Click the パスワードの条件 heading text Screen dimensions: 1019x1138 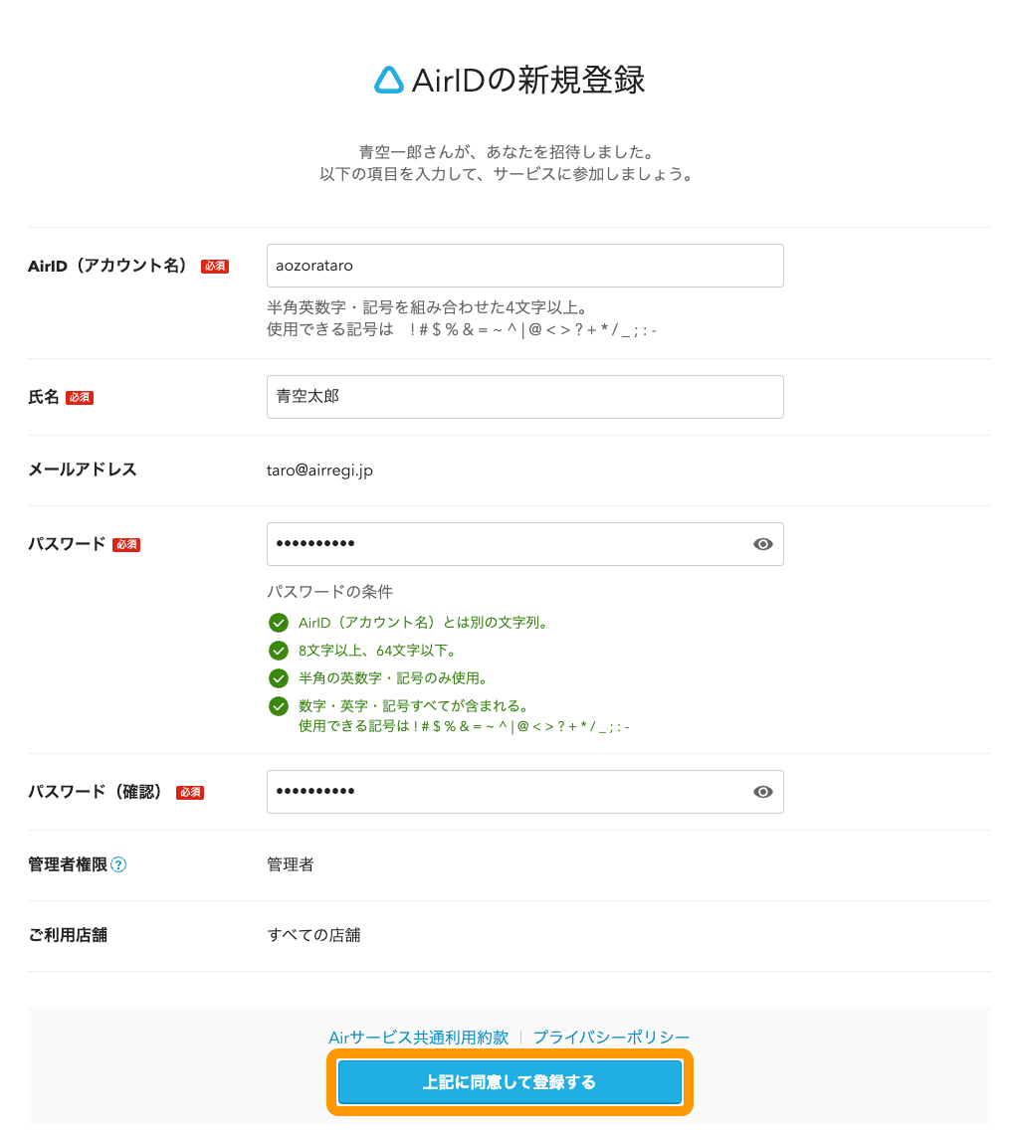330,592
